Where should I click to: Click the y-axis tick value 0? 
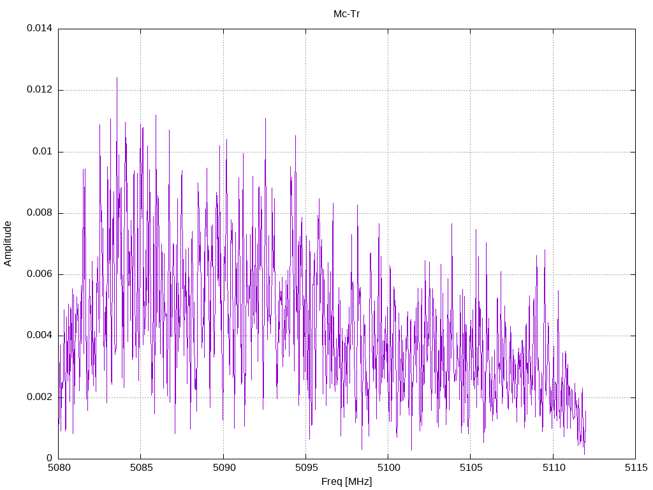[x=50, y=458]
